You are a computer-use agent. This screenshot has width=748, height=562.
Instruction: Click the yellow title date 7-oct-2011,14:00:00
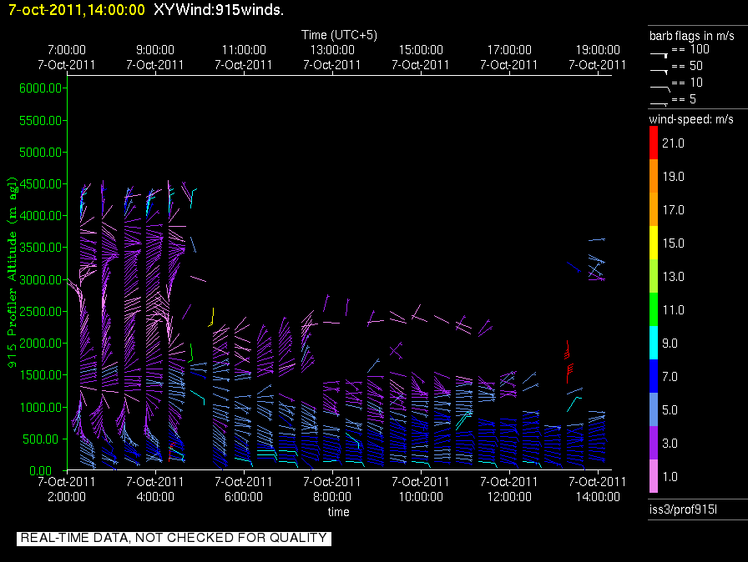(x=77, y=10)
